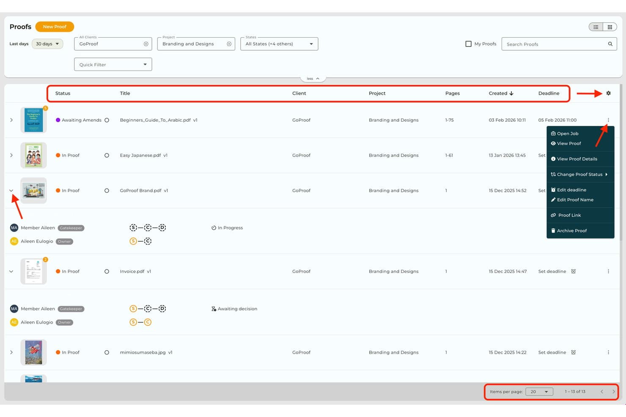This screenshot has width=626, height=417.
Task: Go to previous page of proofs
Action: coord(601,392)
